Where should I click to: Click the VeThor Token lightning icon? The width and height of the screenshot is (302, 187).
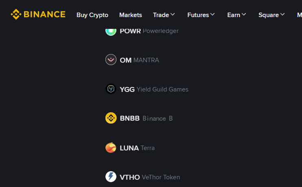point(111,177)
